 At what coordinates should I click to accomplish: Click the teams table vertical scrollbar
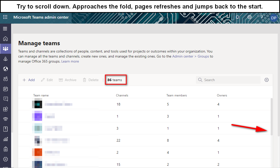tap(272, 117)
